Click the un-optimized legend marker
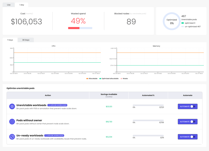 click(183, 27)
